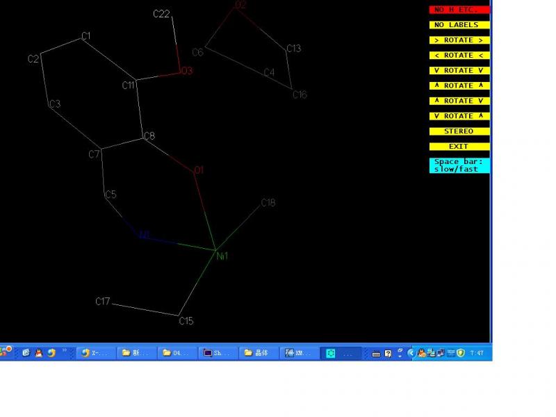This screenshot has width=556, height=417.
Task: Click the network connection tray icon
Action: point(431,353)
